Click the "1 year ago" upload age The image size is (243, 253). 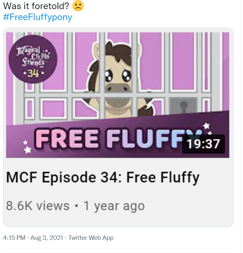click(x=114, y=206)
